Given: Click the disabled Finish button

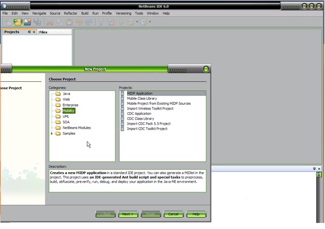Looking at the screenshot, I should pos(151,214).
